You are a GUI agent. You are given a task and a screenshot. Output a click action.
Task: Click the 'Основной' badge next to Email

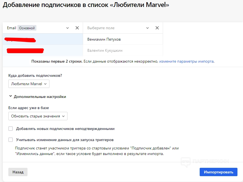pos(27,28)
